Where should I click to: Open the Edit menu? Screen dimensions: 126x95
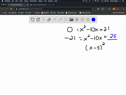pos(17,1)
